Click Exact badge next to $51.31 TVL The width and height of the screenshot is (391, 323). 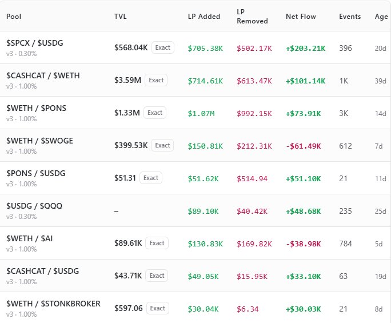151,178
